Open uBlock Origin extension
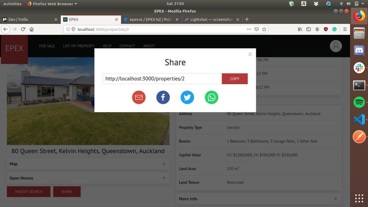This screenshot has height=207, width=368. pos(326,29)
